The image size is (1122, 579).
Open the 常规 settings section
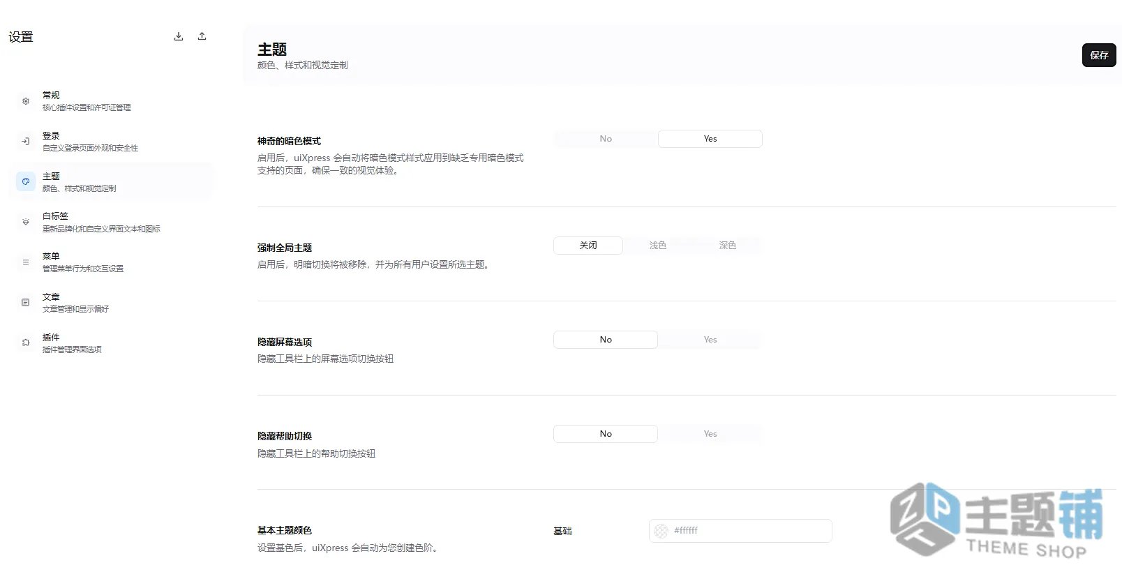110,101
